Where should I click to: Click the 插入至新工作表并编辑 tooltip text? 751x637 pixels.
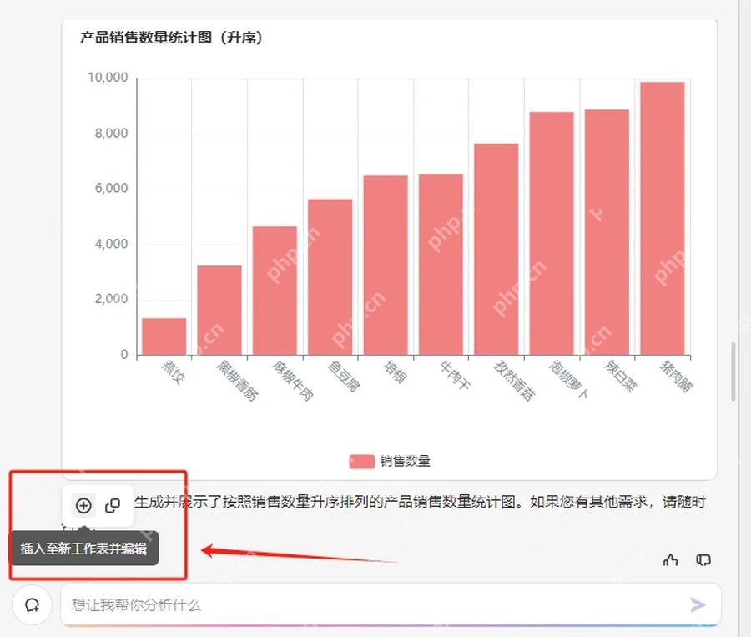83,549
